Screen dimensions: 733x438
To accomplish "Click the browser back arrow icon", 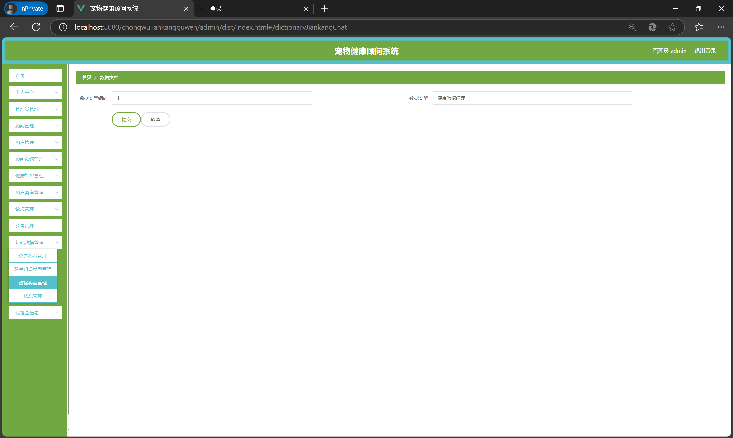I will click(14, 27).
